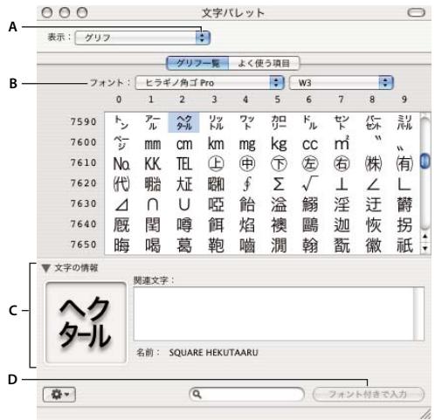Viewport: 435px width, 420px height.
Task: Select the parenthesized 有 glyph
Action: pos(404,164)
